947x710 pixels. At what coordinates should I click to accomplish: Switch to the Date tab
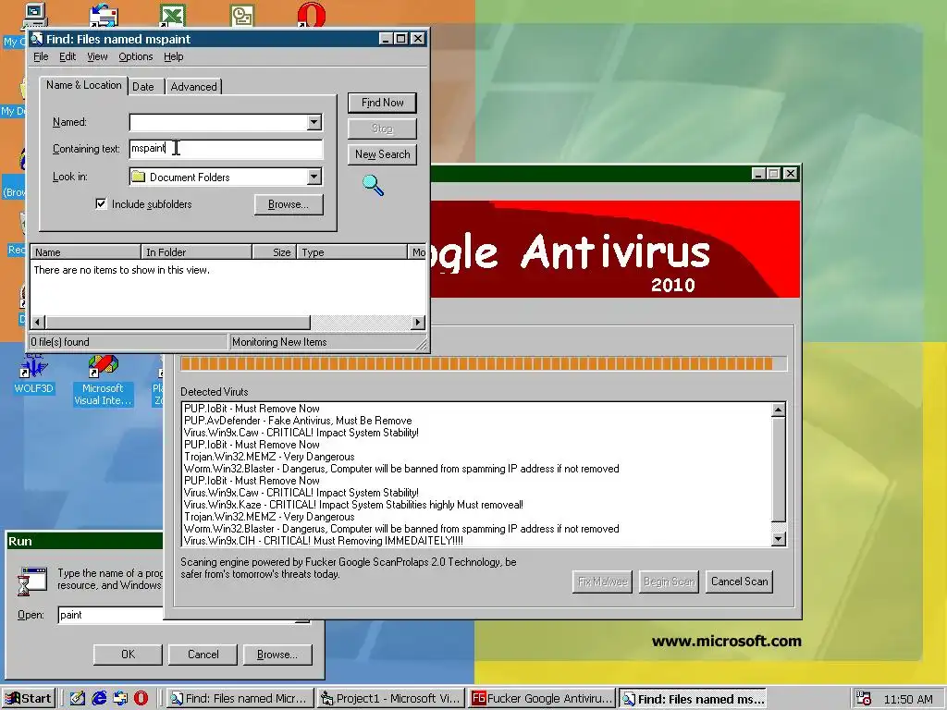click(x=143, y=87)
